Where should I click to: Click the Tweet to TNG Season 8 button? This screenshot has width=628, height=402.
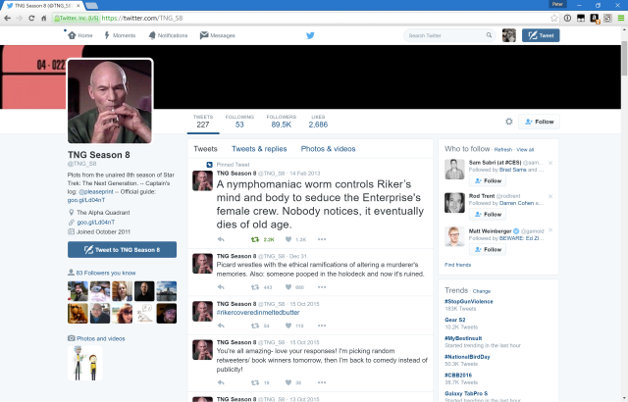[x=122, y=250]
